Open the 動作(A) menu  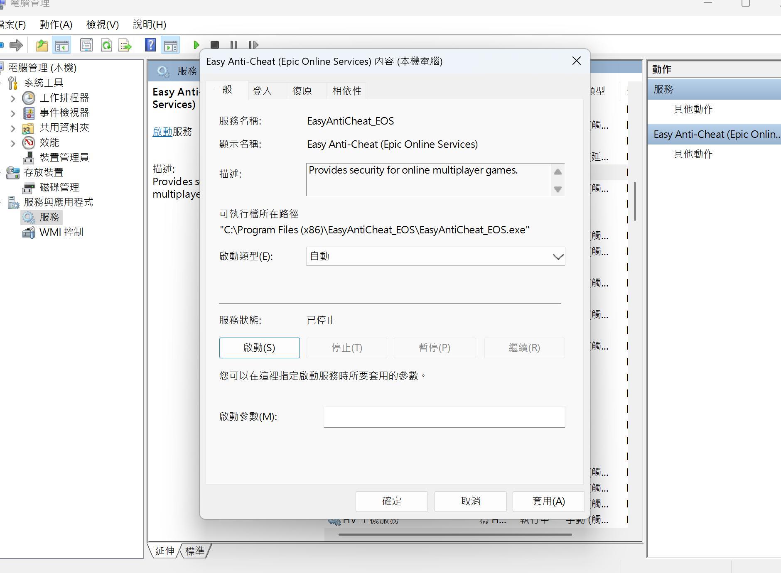tap(56, 24)
